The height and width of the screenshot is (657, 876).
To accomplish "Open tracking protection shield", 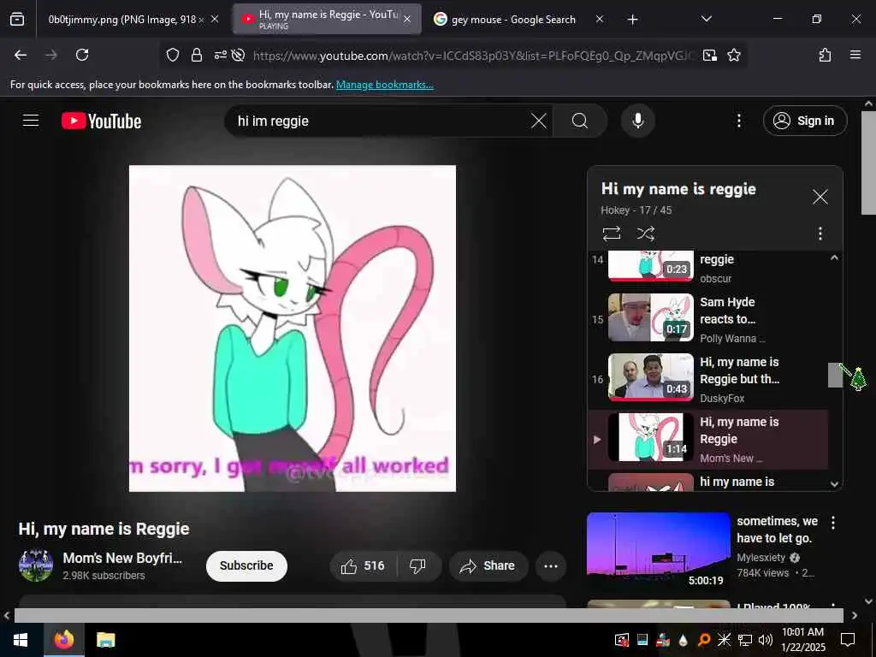I will pyautogui.click(x=173, y=55).
